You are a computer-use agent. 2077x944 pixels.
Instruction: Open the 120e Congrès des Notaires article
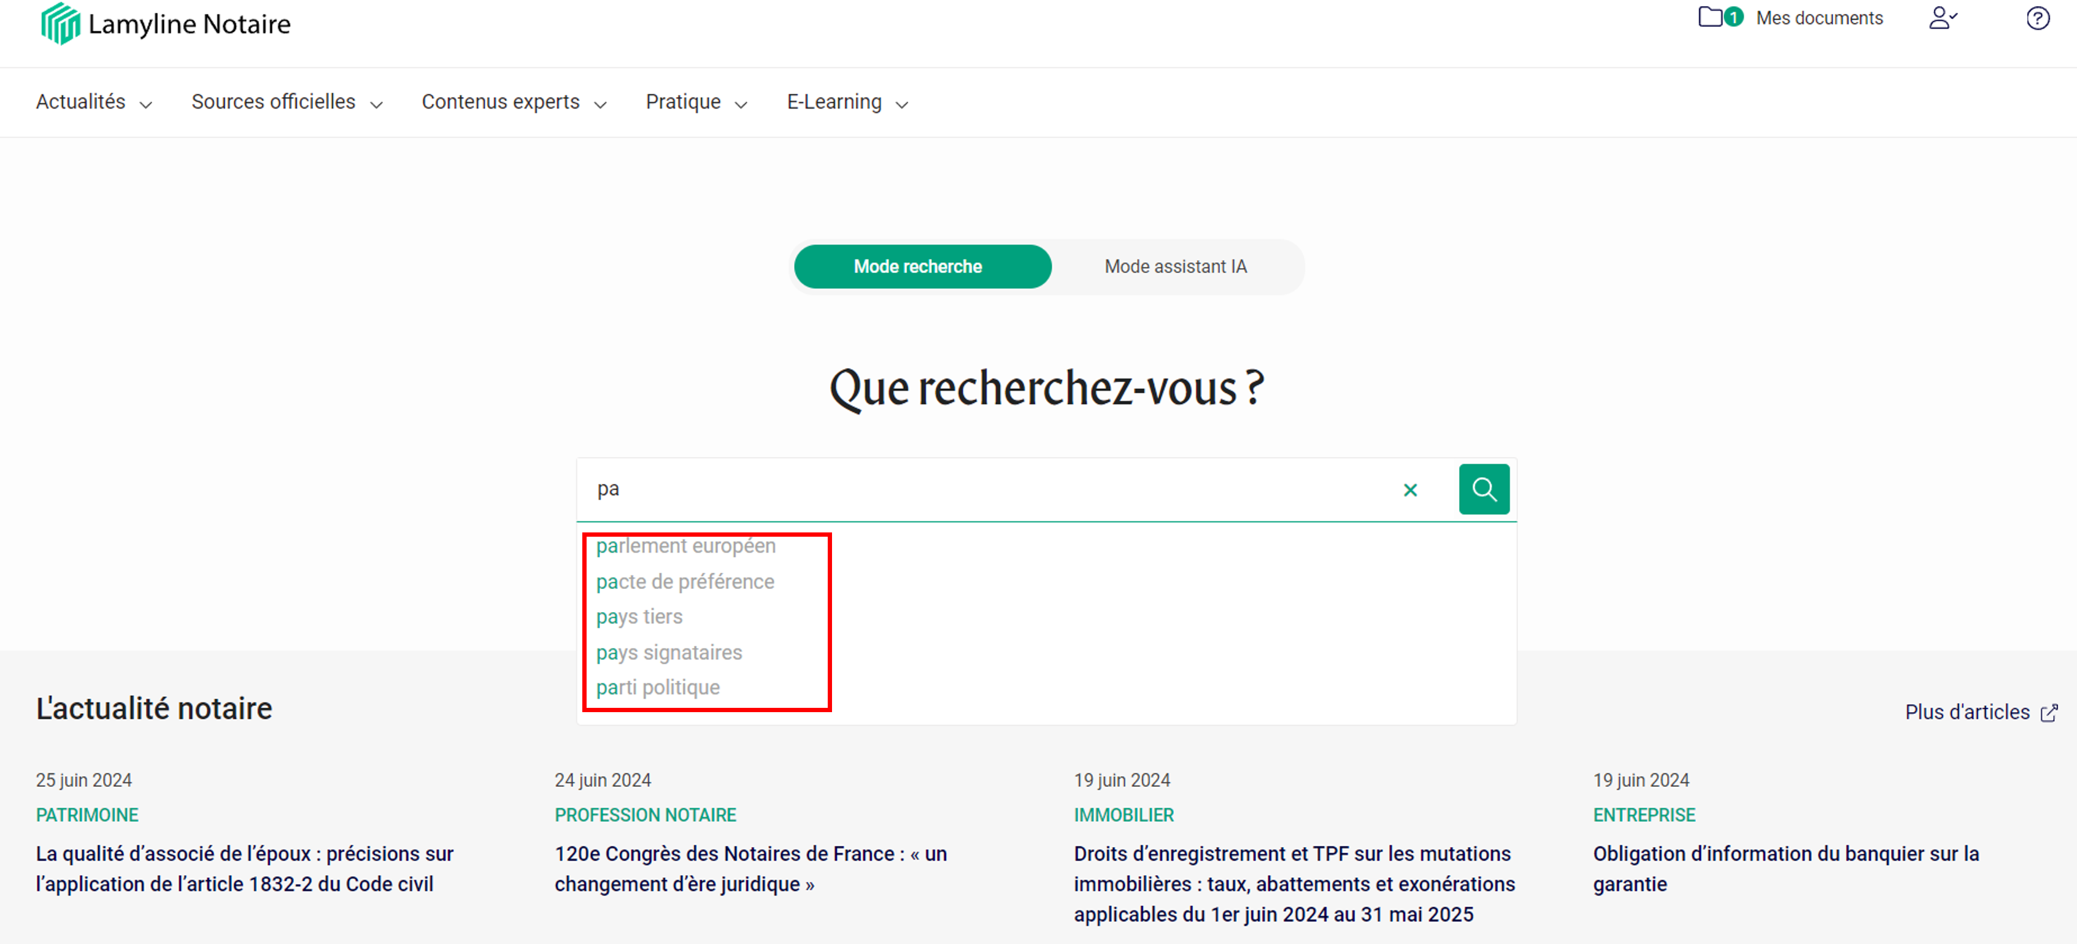point(750,869)
